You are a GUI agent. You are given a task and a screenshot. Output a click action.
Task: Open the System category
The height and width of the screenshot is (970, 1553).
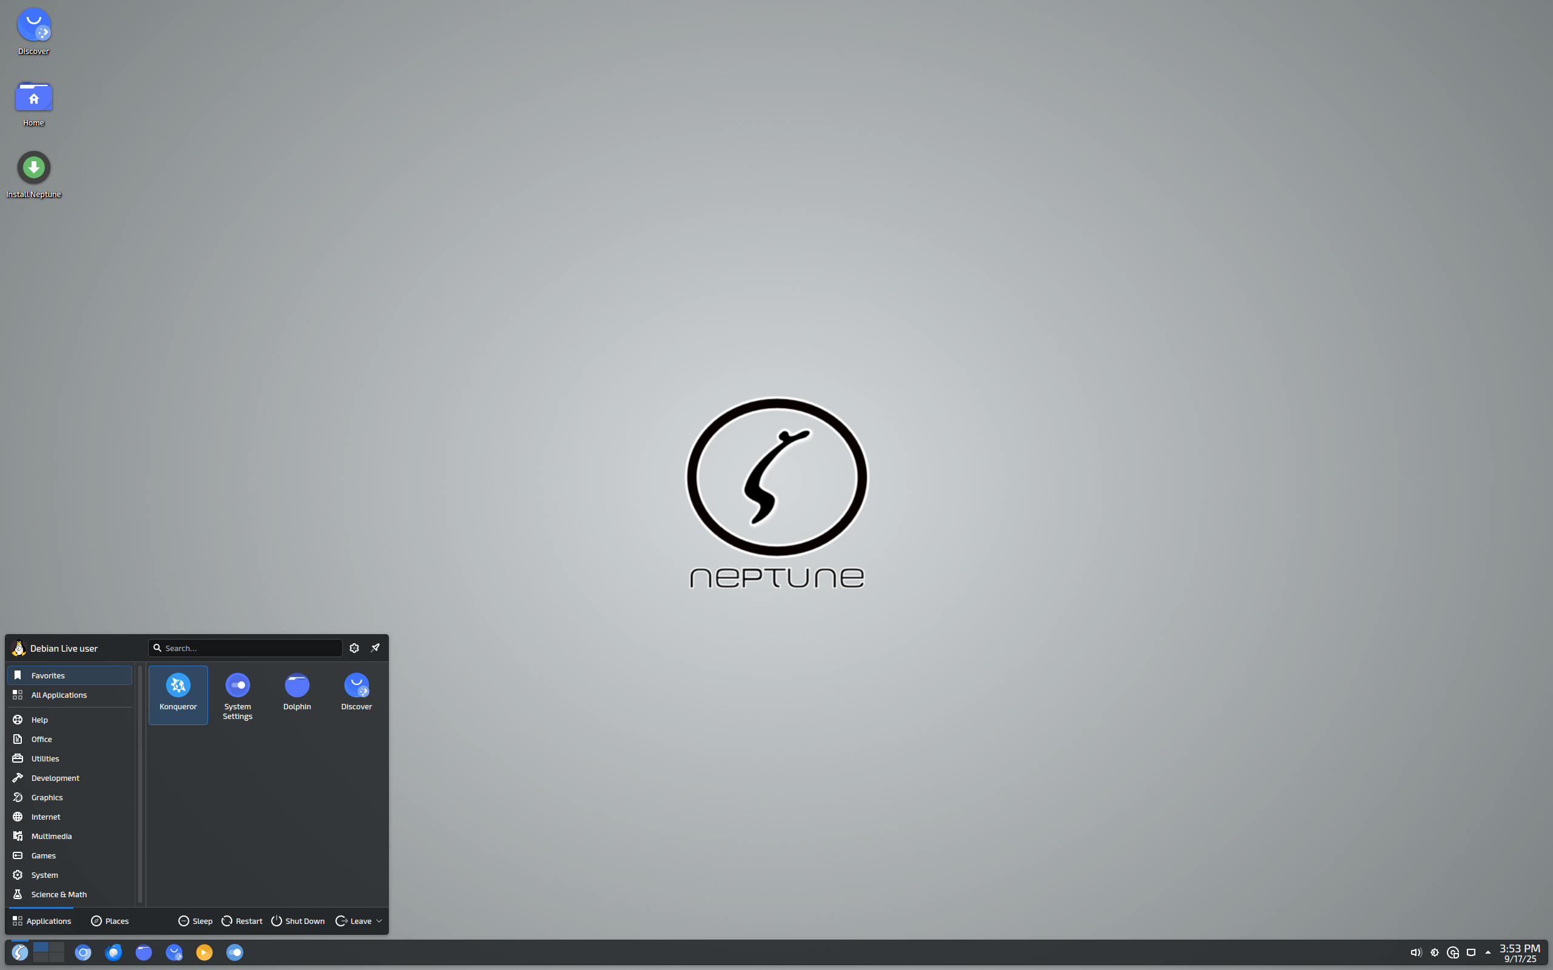pyautogui.click(x=69, y=875)
